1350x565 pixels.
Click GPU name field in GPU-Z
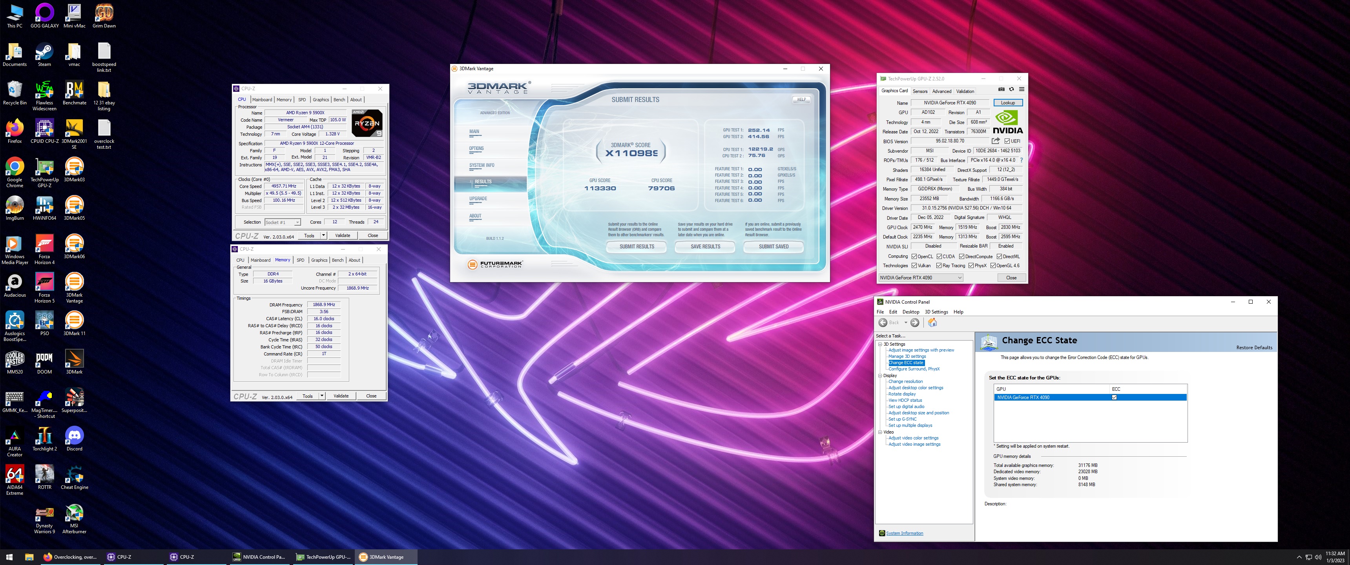(x=950, y=103)
